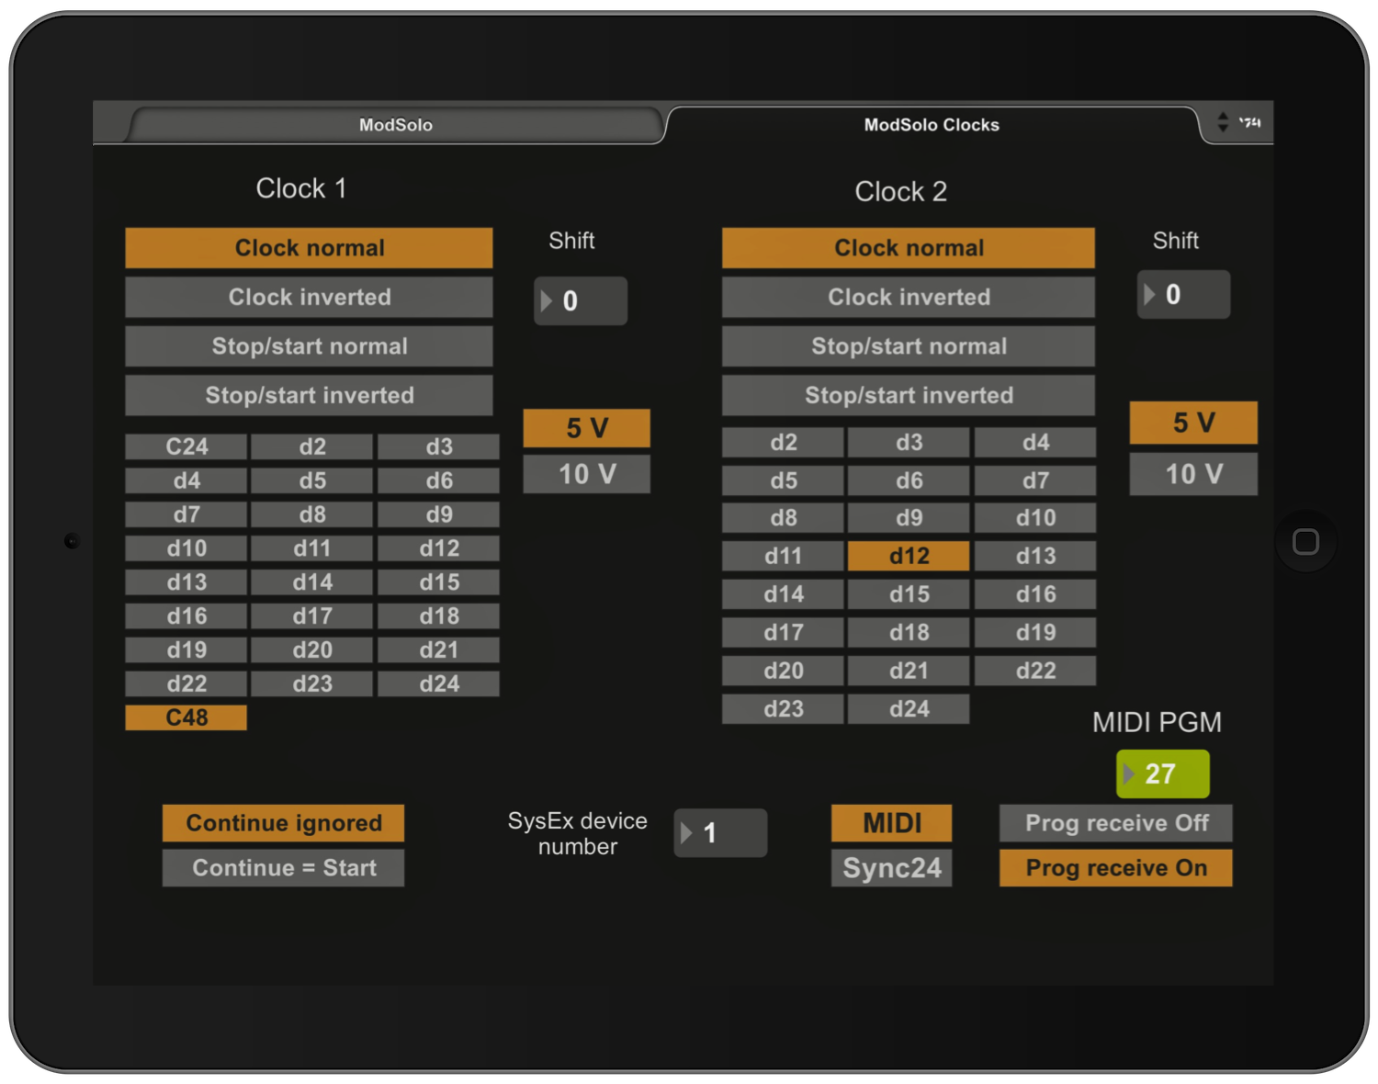Turn Prog receive Off
This screenshot has width=1378, height=1084.
point(1115,823)
